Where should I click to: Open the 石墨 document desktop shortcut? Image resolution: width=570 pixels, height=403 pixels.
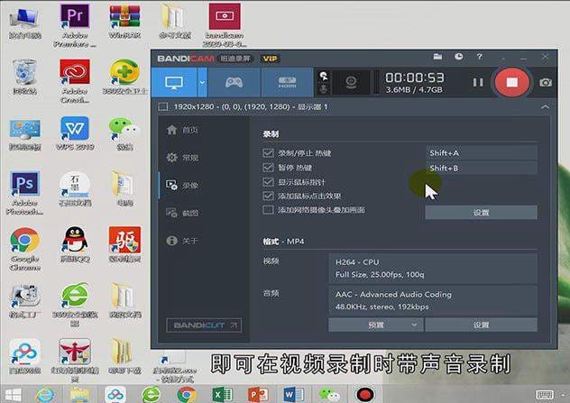(75, 189)
